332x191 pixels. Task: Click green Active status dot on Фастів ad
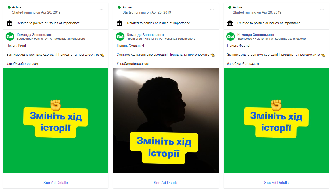coord(230,7)
